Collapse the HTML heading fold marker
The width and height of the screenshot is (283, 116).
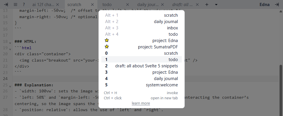10,43
